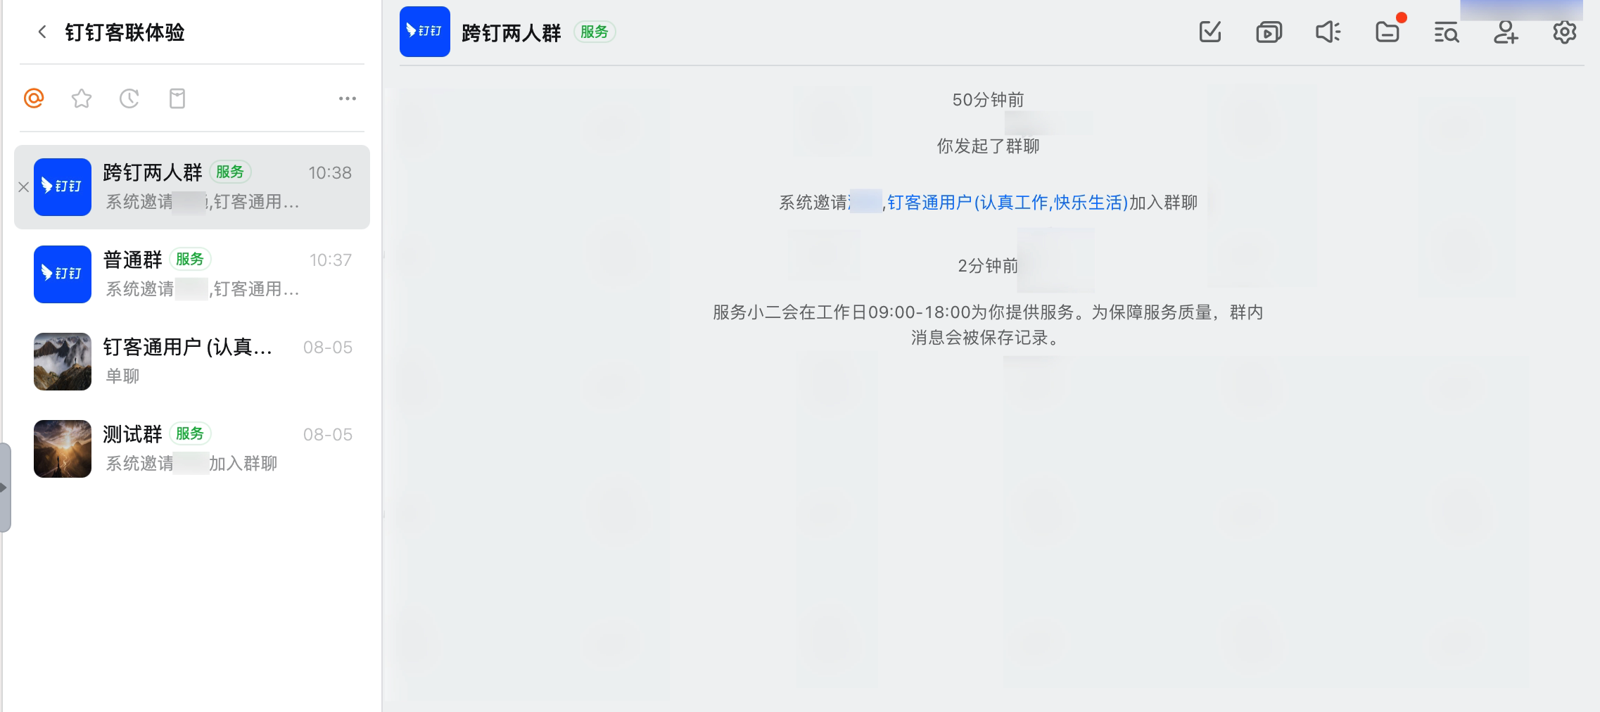This screenshot has height=712, width=1600.
Task: Add a member to the group
Action: click(1506, 32)
